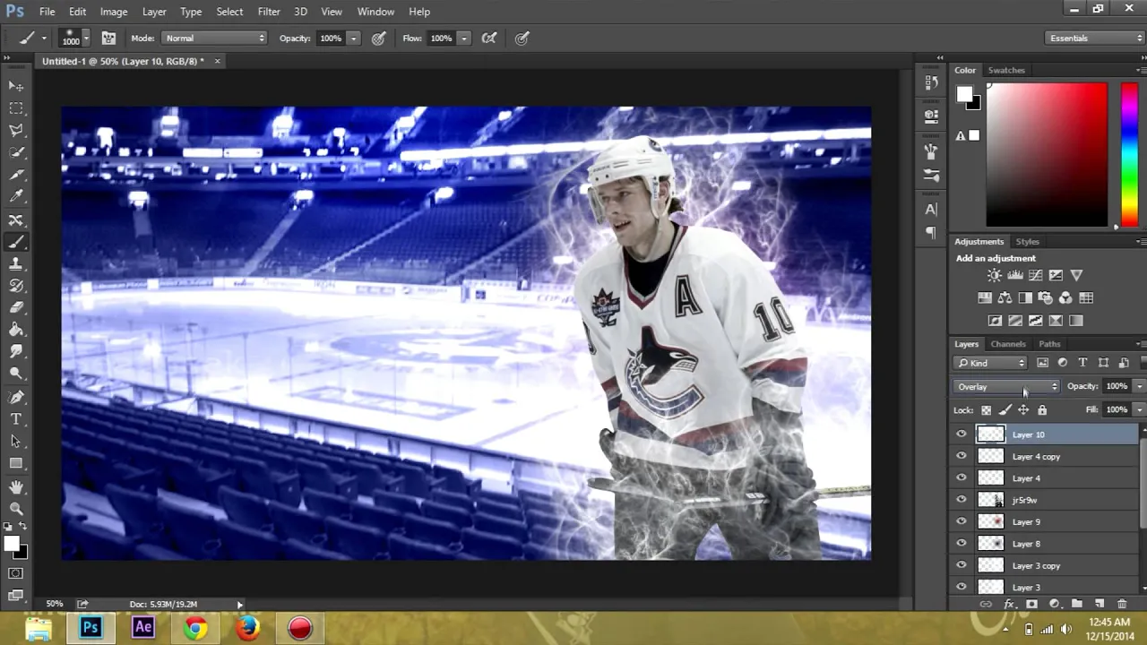Expand the Flow slider arrow
Screen dimensions: 1147x645
[464, 39]
